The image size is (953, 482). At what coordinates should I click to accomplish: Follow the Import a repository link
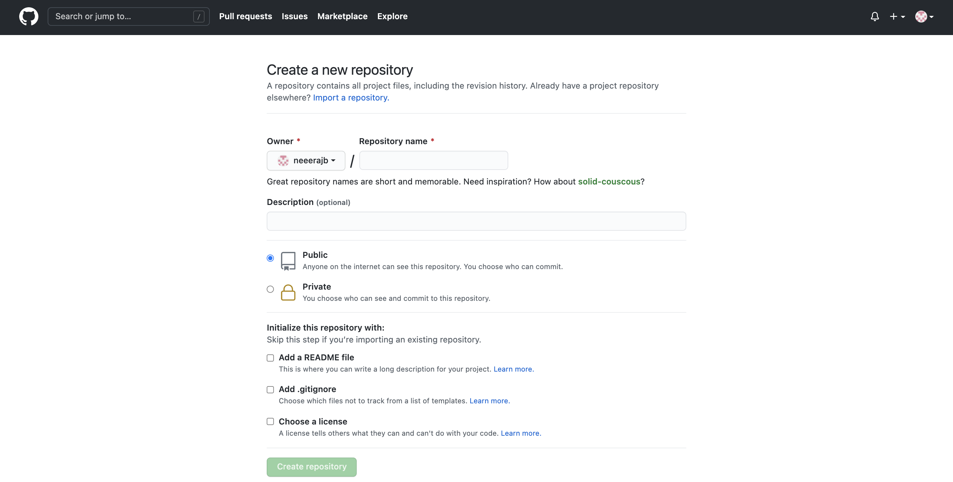[351, 98]
